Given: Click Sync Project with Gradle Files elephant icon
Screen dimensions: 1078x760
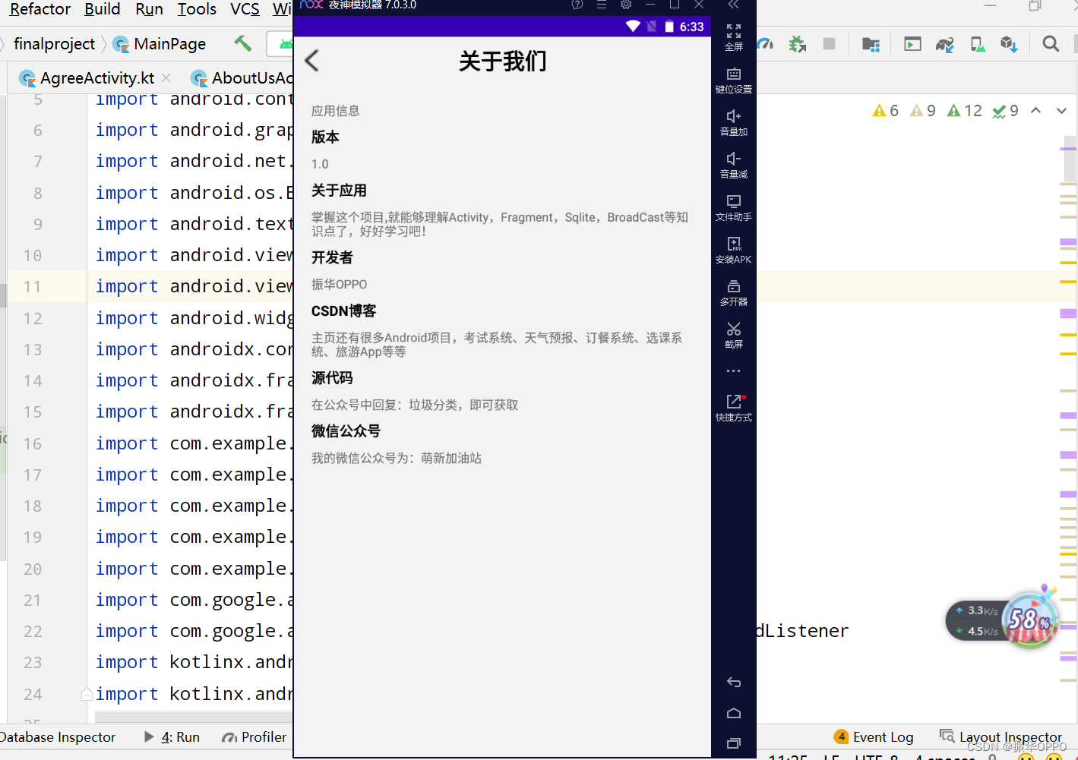Looking at the screenshot, I should coord(945,44).
